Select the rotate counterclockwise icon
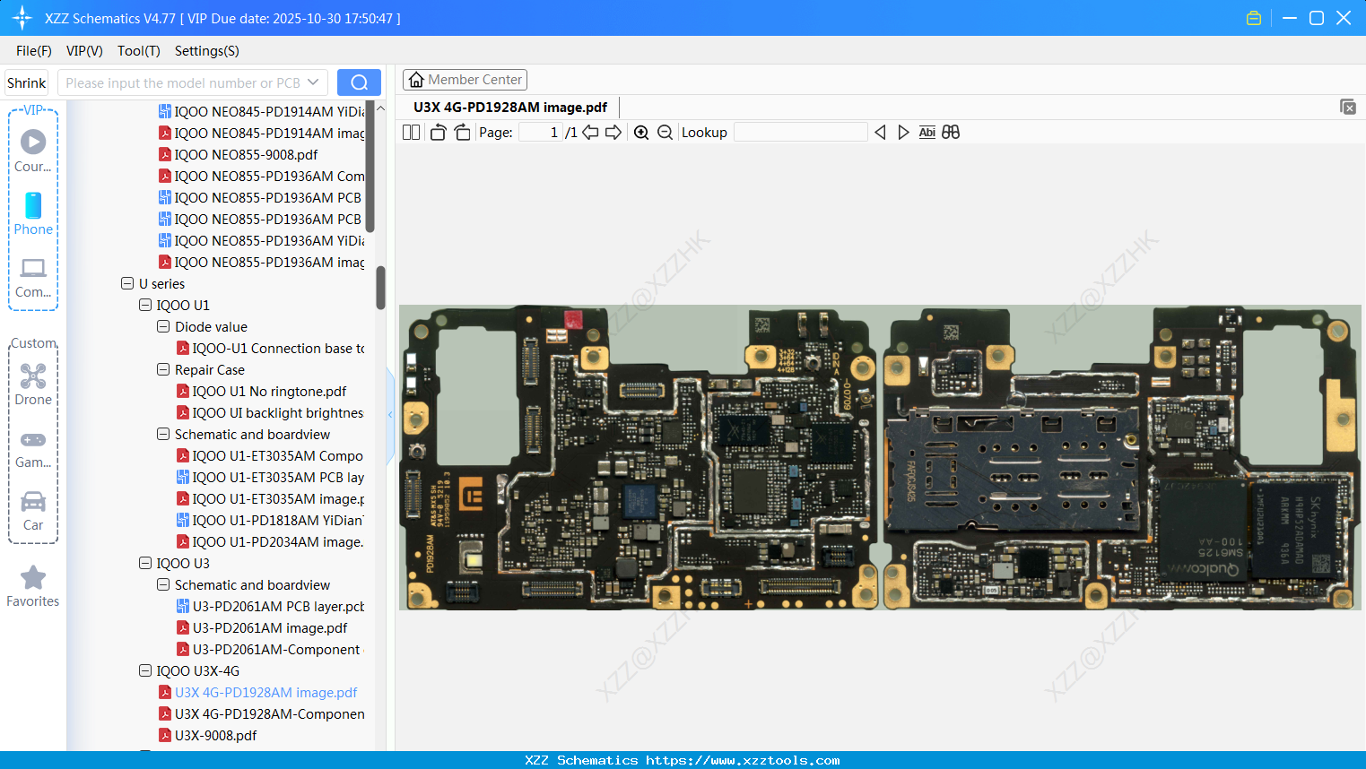This screenshot has width=1366, height=769. point(438,132)
